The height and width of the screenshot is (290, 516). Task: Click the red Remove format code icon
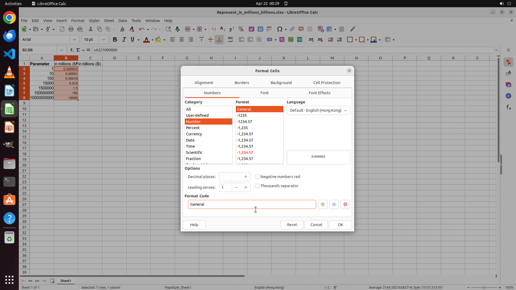[x=345, y=204]
